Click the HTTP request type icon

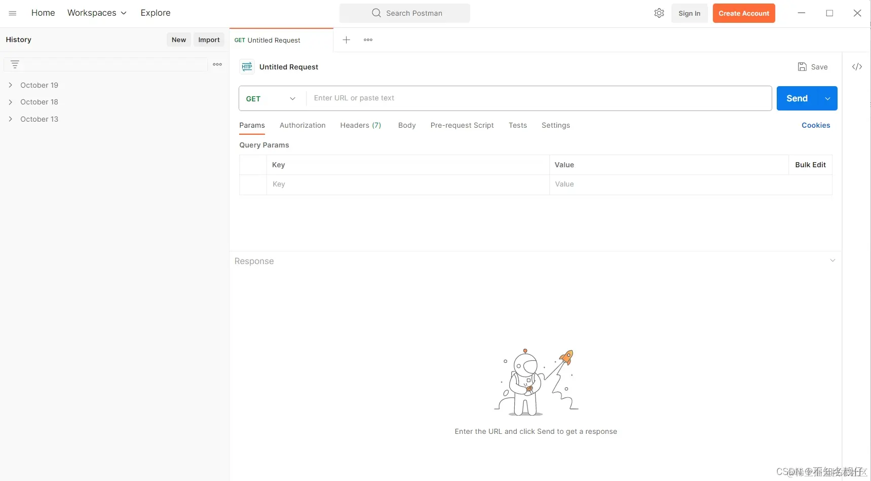247,67
